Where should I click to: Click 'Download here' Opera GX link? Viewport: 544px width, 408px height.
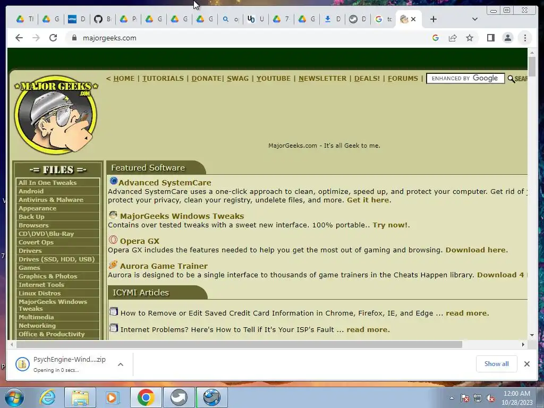475,250
